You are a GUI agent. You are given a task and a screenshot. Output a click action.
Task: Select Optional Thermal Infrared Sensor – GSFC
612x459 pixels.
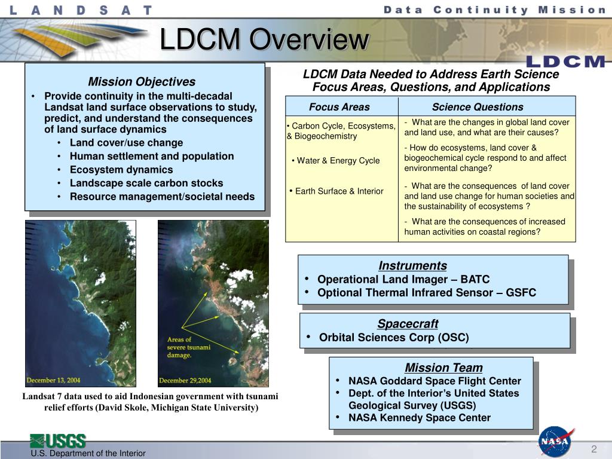[427, 292]
